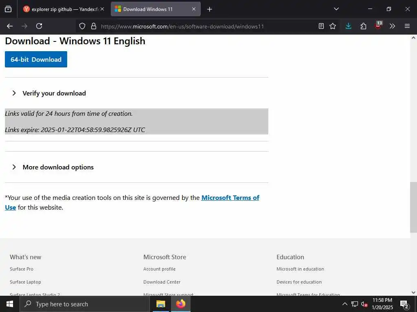Click the Links expire timestamp text
The height and width of the screenshot is (312, 417).
click(75, 130)
